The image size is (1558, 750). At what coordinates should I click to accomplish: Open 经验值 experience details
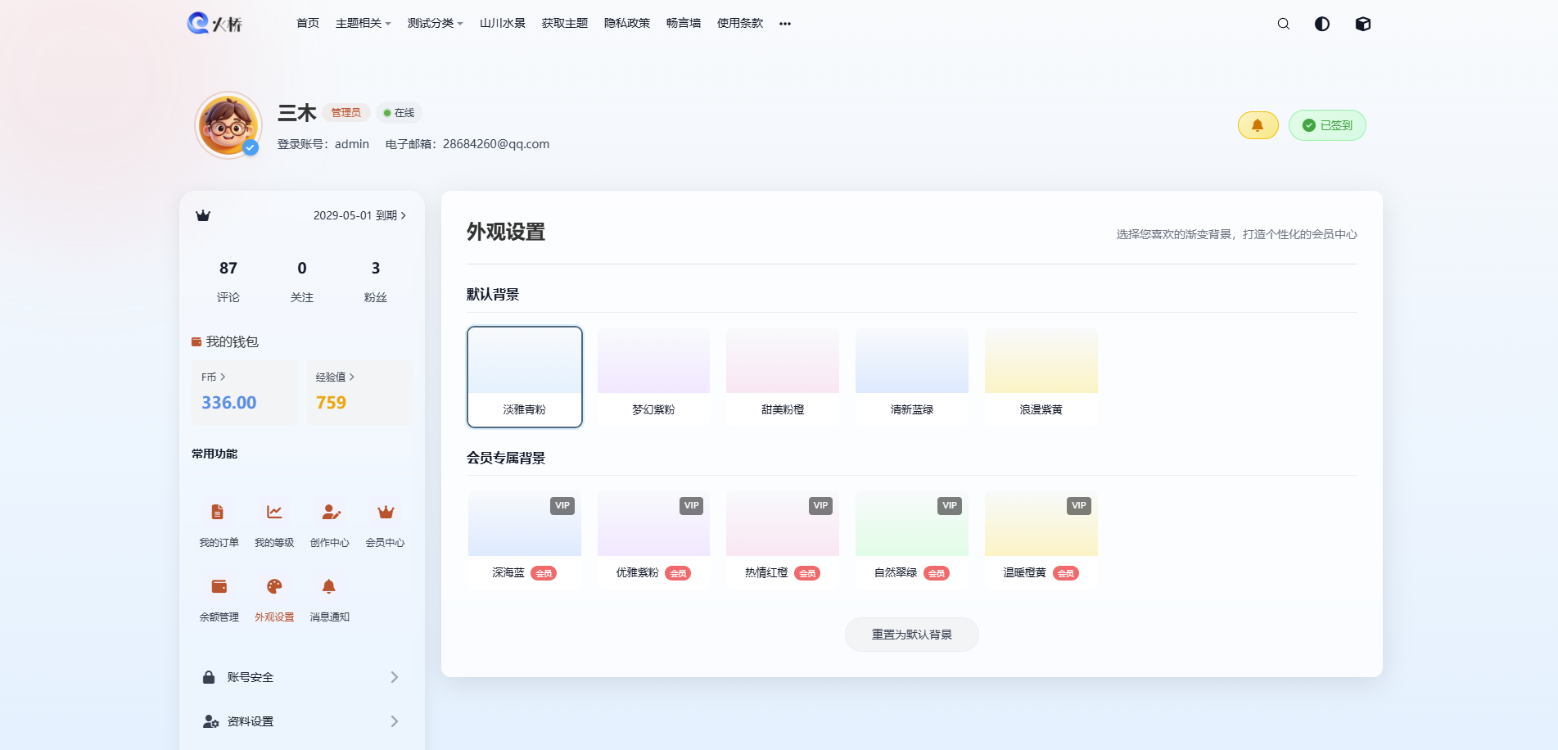359,391
